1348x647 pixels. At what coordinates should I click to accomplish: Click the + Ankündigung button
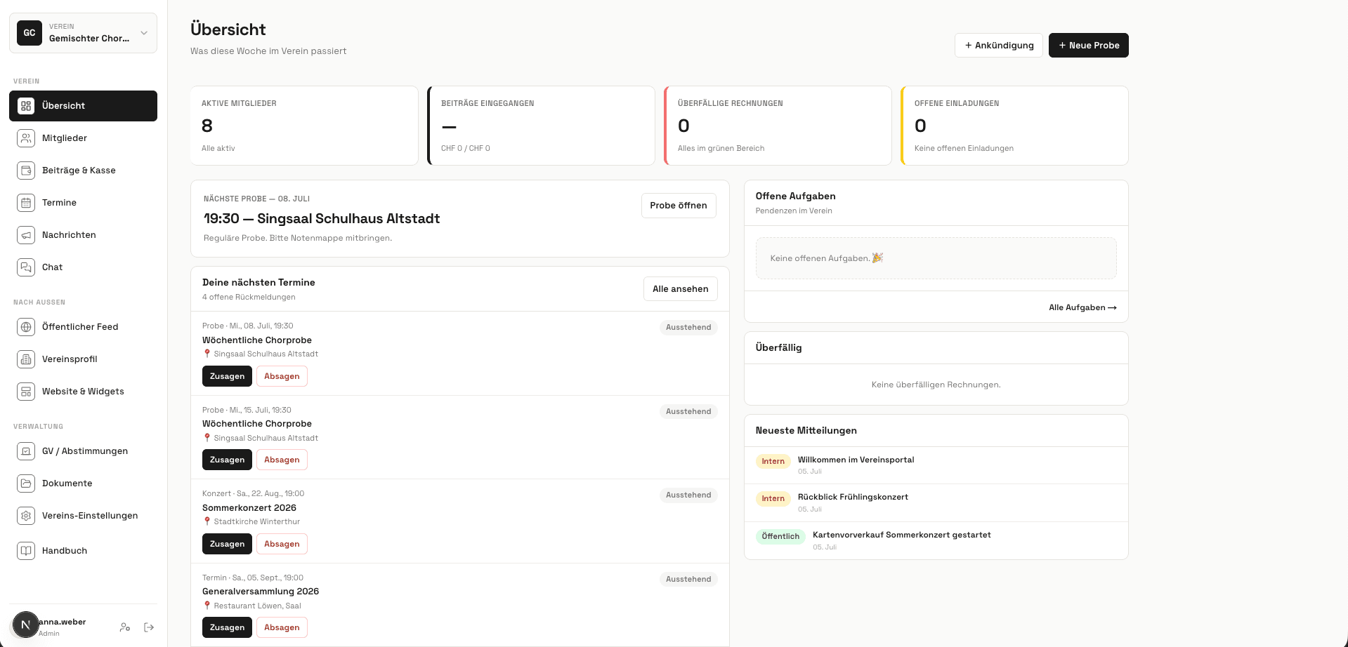coord(999,46)
